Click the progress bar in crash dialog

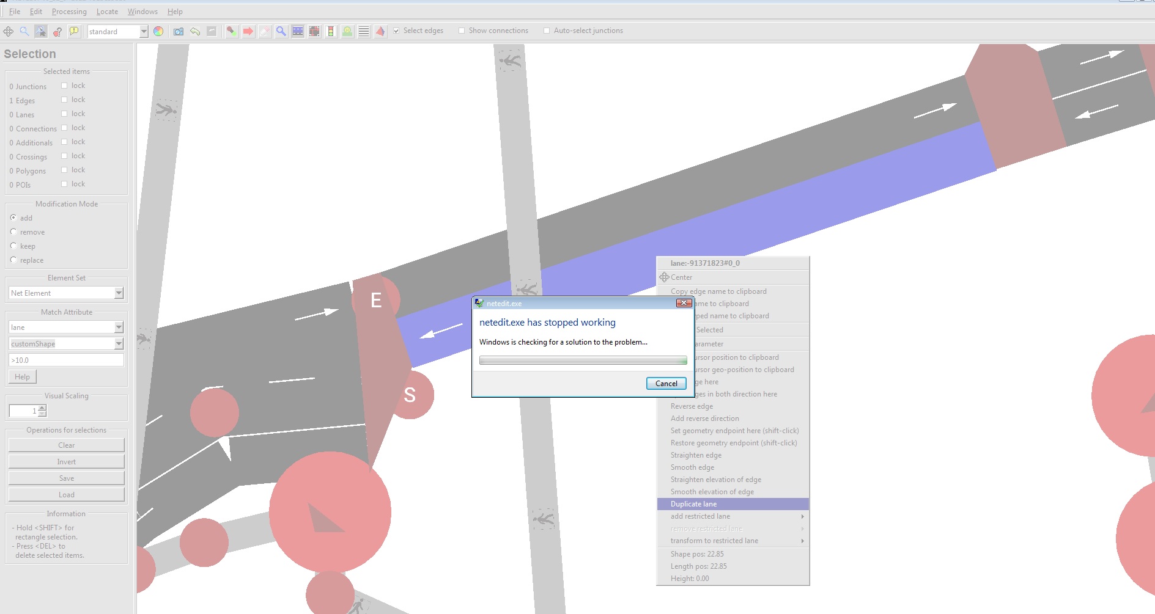583,360
